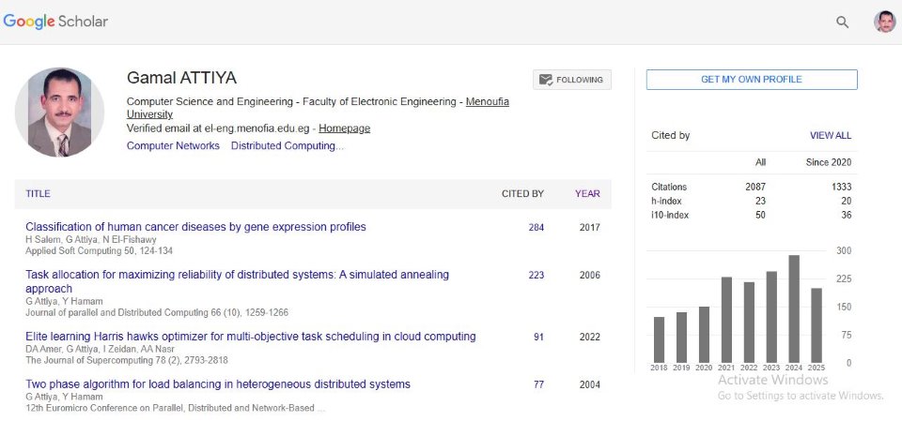The image size is (902, 421).
Task: Click Gamal Attiya's profile photo
Action: (x=59, y=113)
